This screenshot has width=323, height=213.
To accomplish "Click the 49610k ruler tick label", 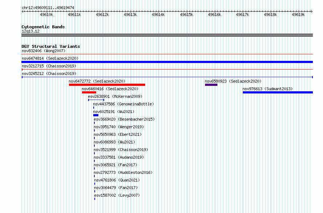I will (x=46, y=14).
